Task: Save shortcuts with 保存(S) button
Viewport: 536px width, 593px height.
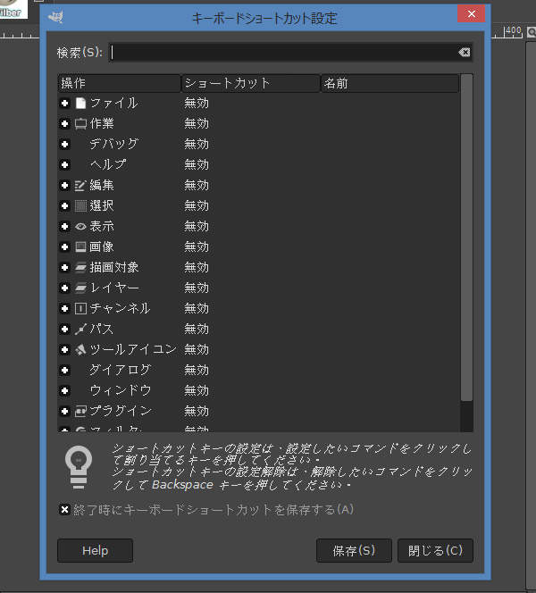Action: tap(354, 551)
